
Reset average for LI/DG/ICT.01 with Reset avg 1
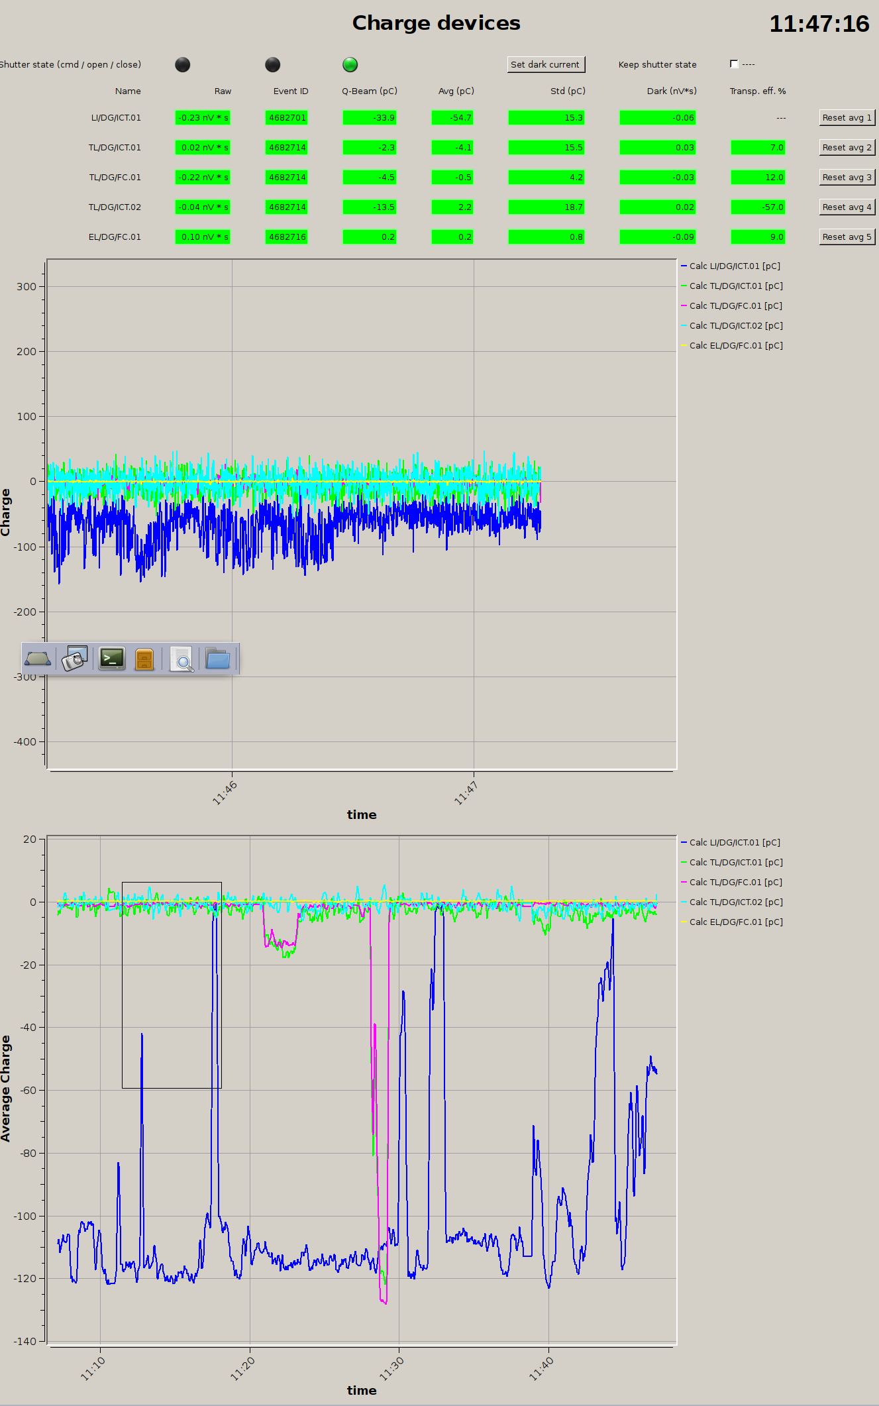[x=847, y=117]
